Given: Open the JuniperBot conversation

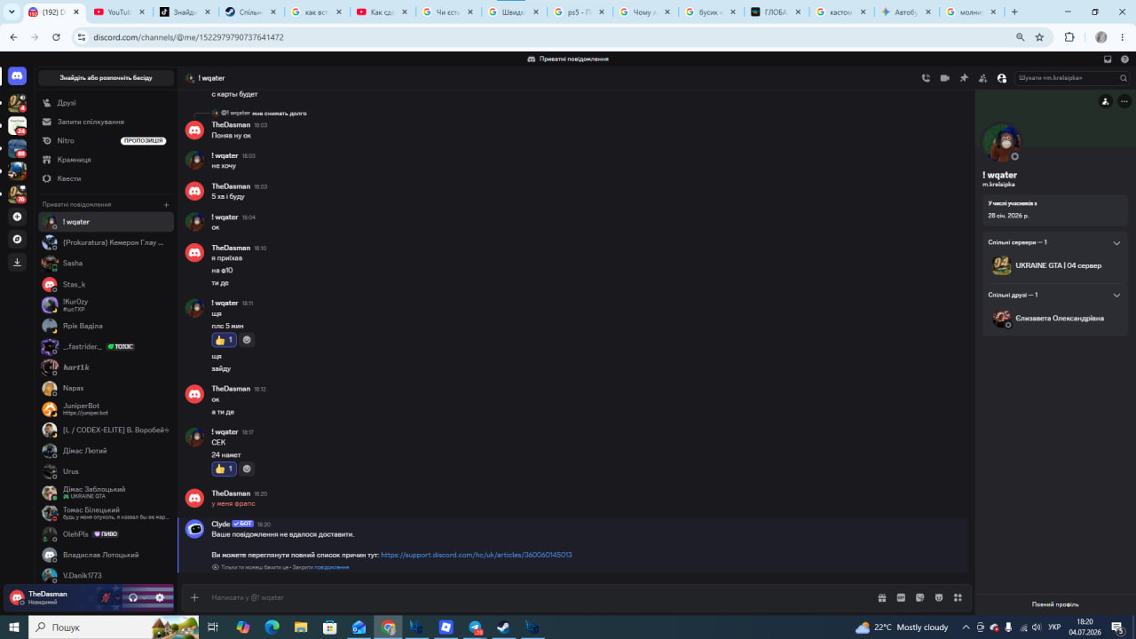Looking at the screenshot, I should (106, 409).
